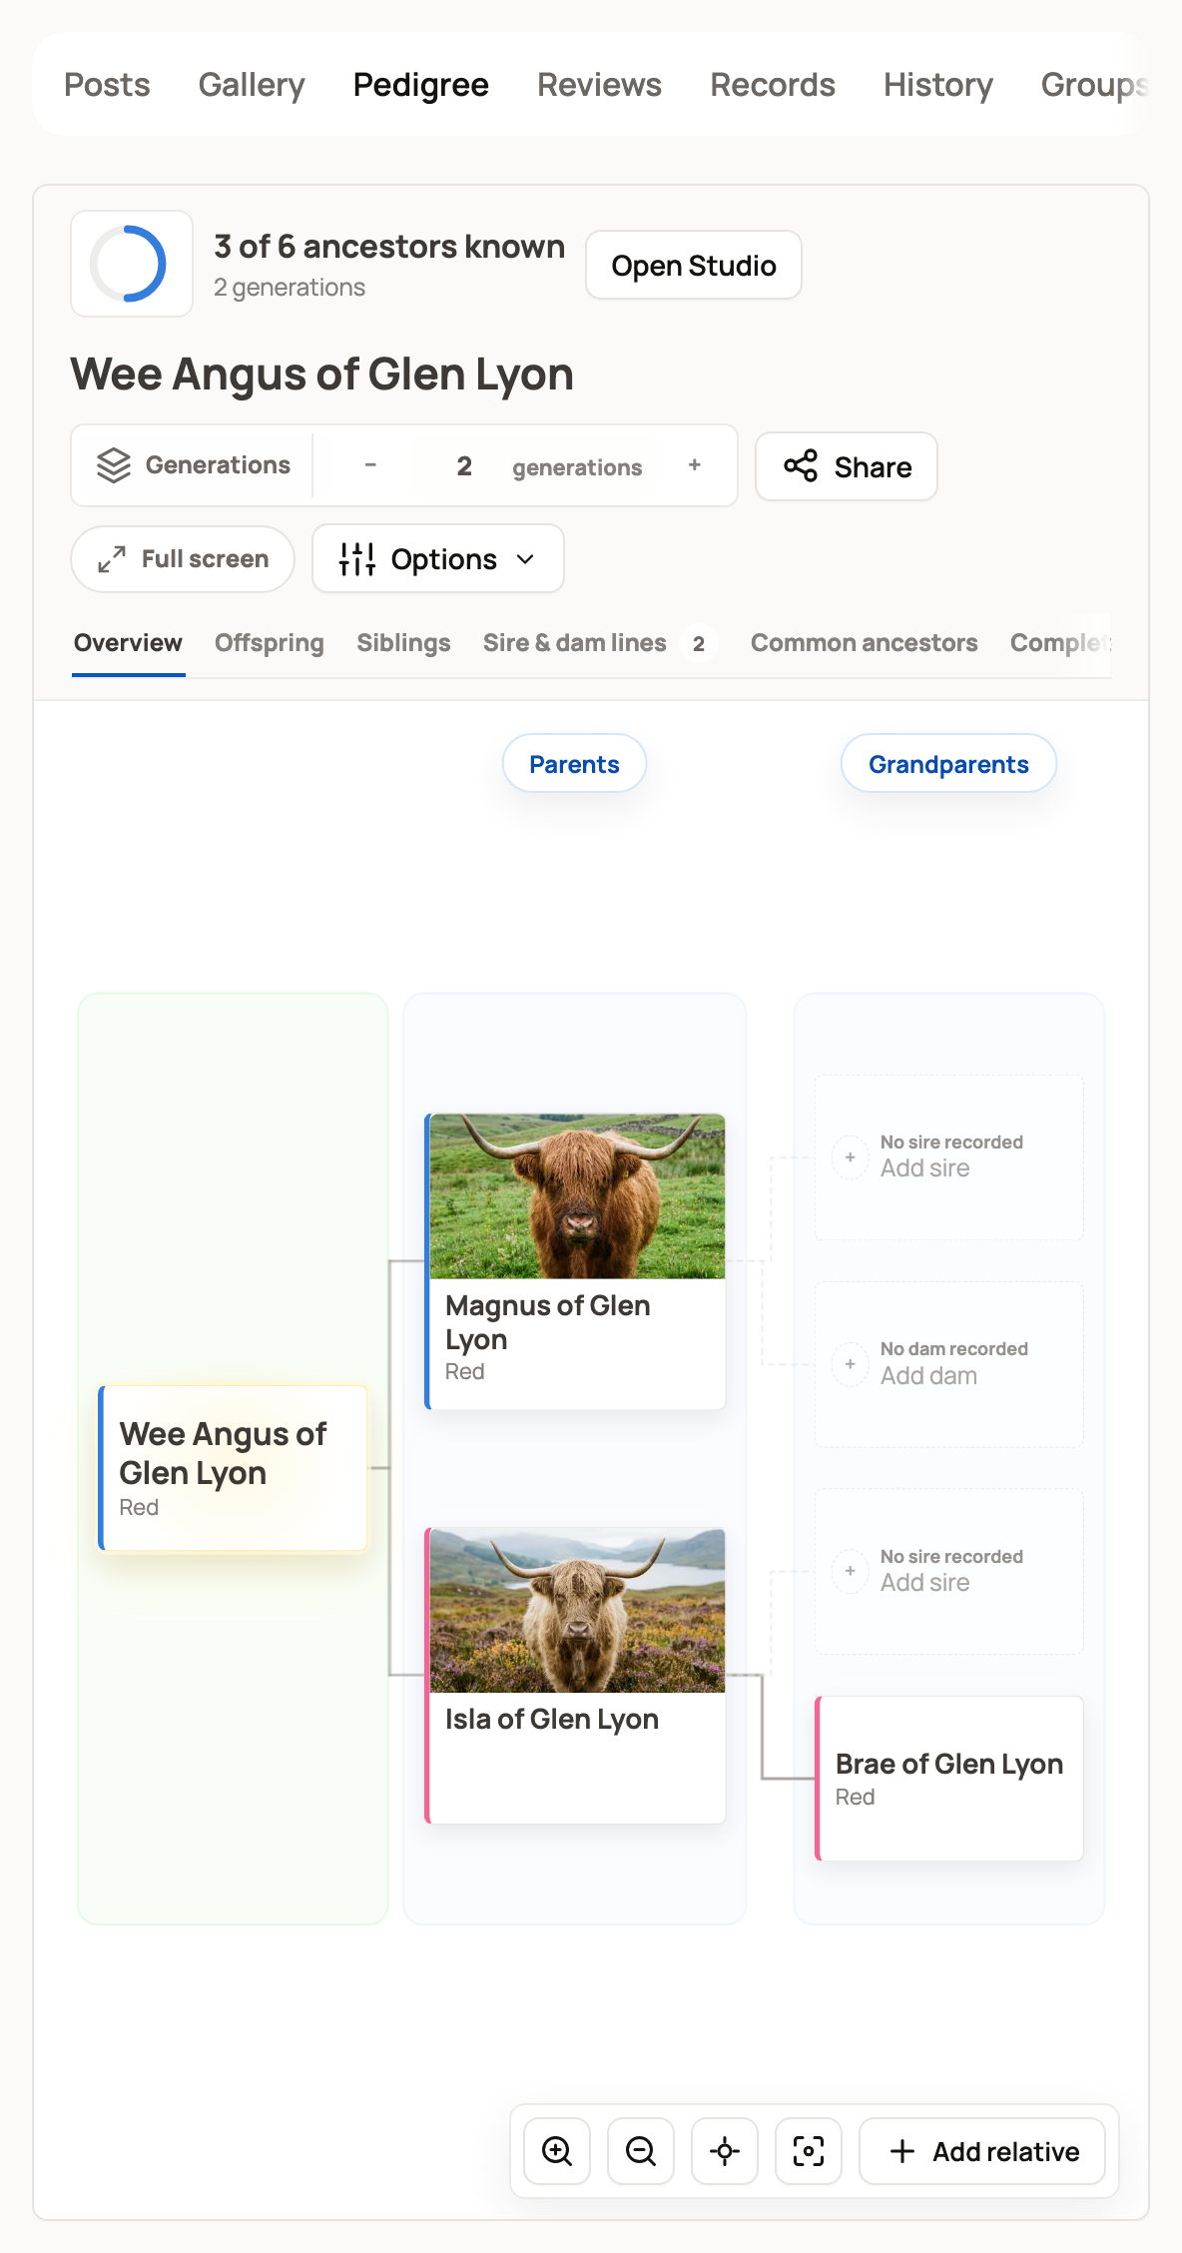Click the Add relative button
Screen dimensions: 1182x2253
[x=982, y=2151]
